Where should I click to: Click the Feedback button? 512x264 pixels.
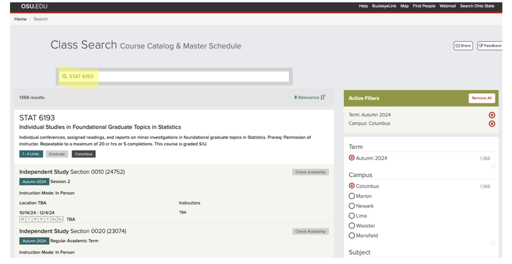pos(490,45)
